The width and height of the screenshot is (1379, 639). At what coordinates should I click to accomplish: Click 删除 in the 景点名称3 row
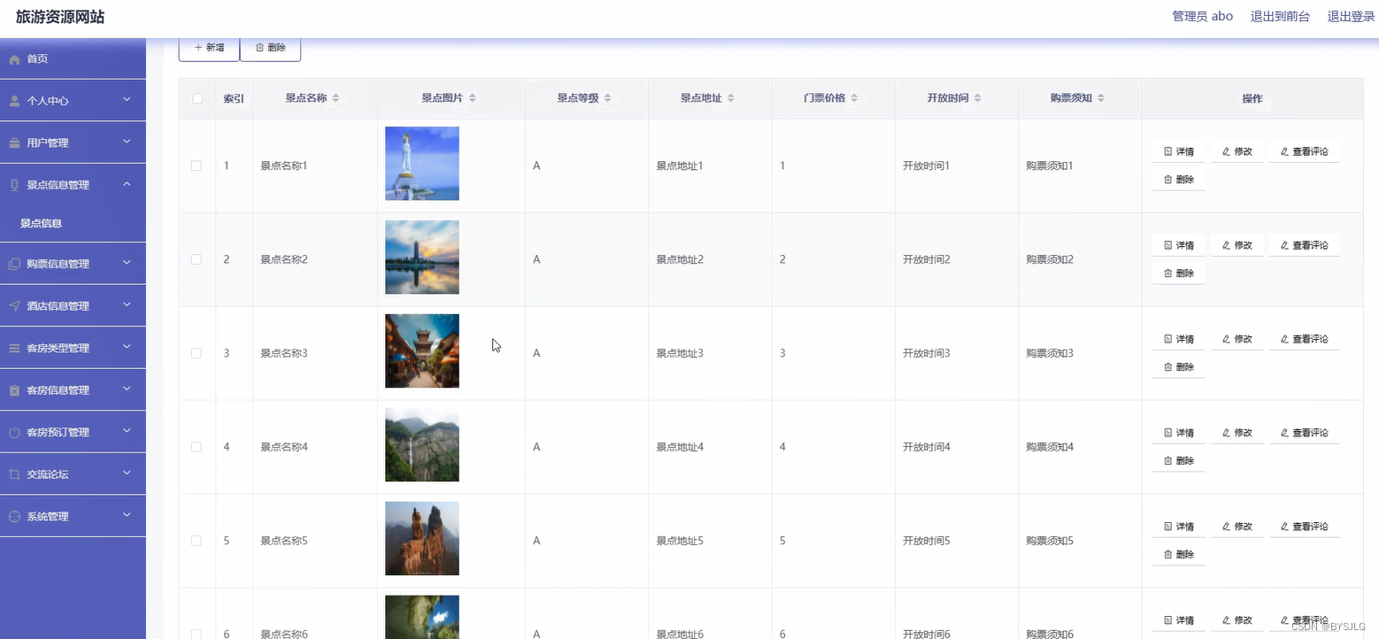click(1179, 367)
